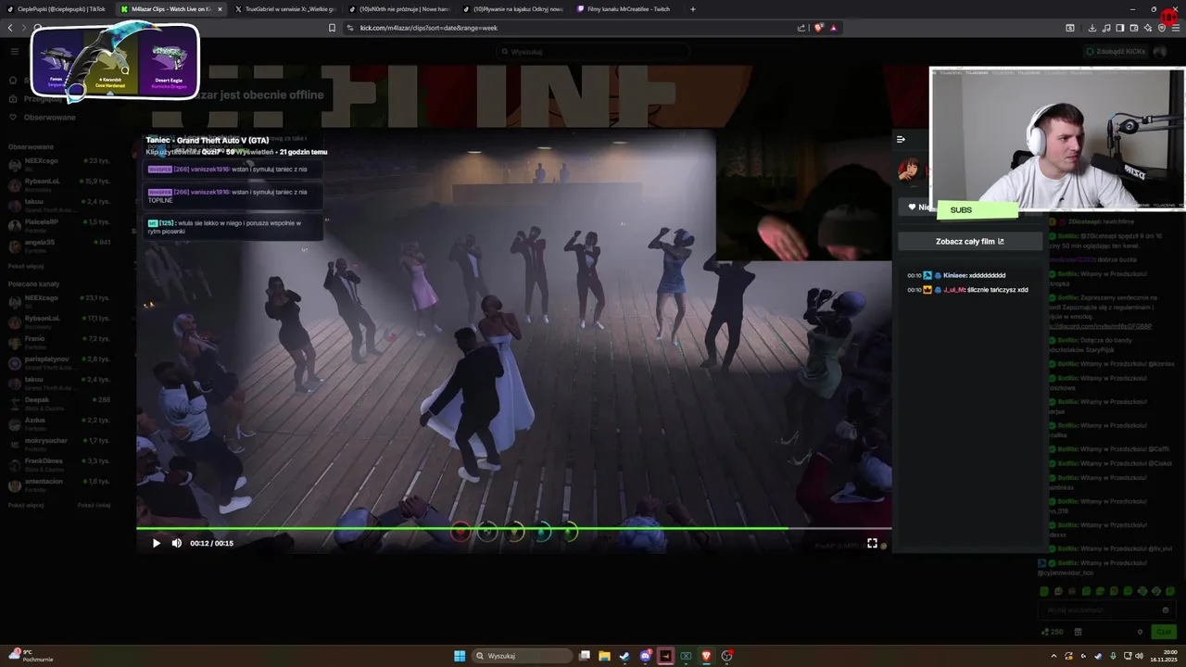Switch to the 'Pływanie na kajaku' tab

[512, 9]
